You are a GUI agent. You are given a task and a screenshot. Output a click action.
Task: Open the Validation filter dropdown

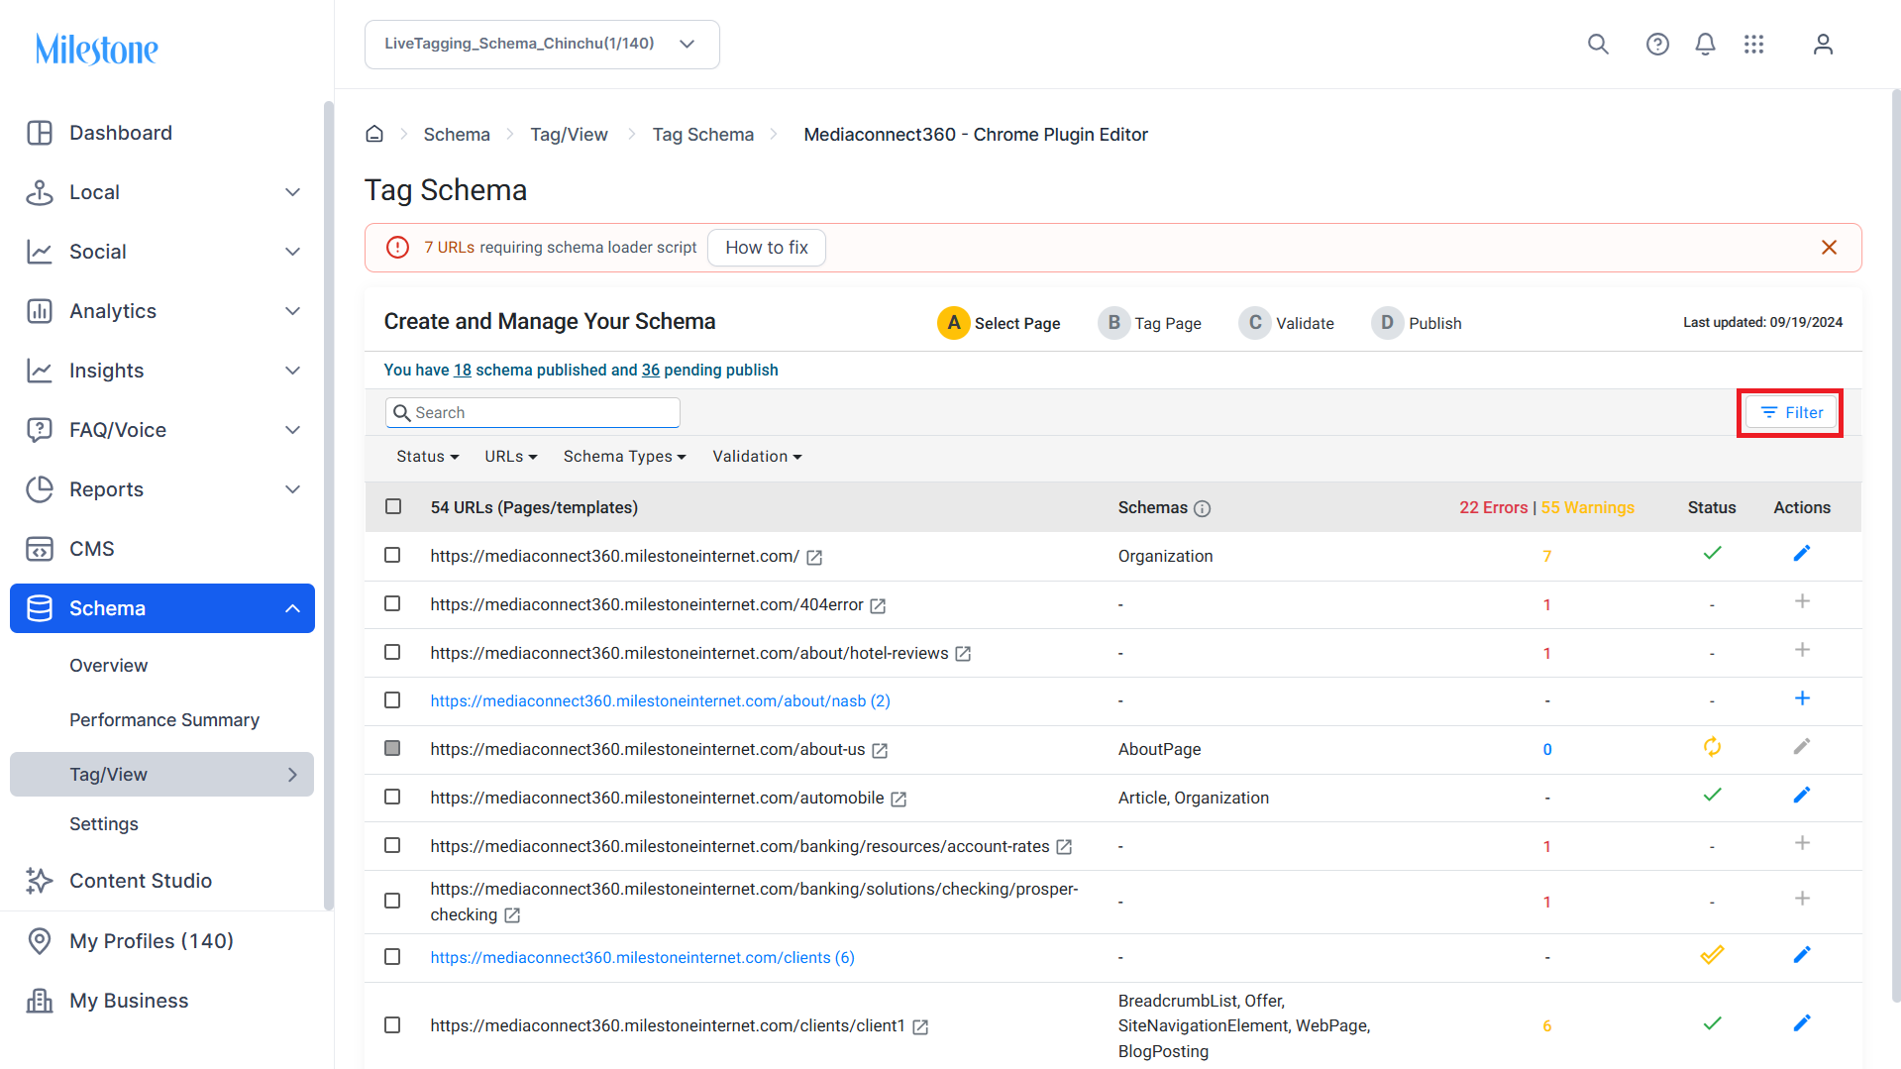(758, 457)
